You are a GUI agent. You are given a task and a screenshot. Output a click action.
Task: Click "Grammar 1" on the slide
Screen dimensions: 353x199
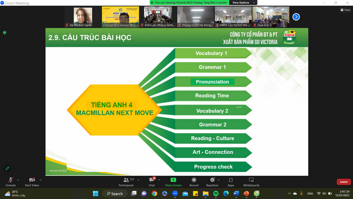pos(212,67)
